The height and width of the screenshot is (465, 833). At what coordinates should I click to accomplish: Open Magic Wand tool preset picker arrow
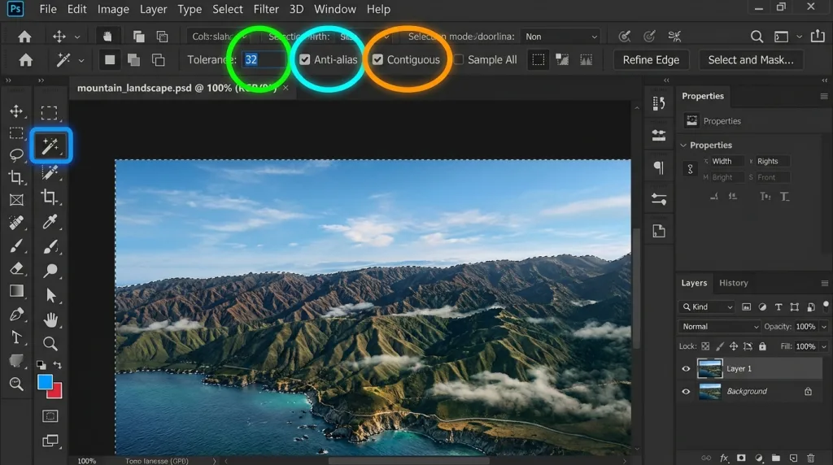tap(81, 60)
